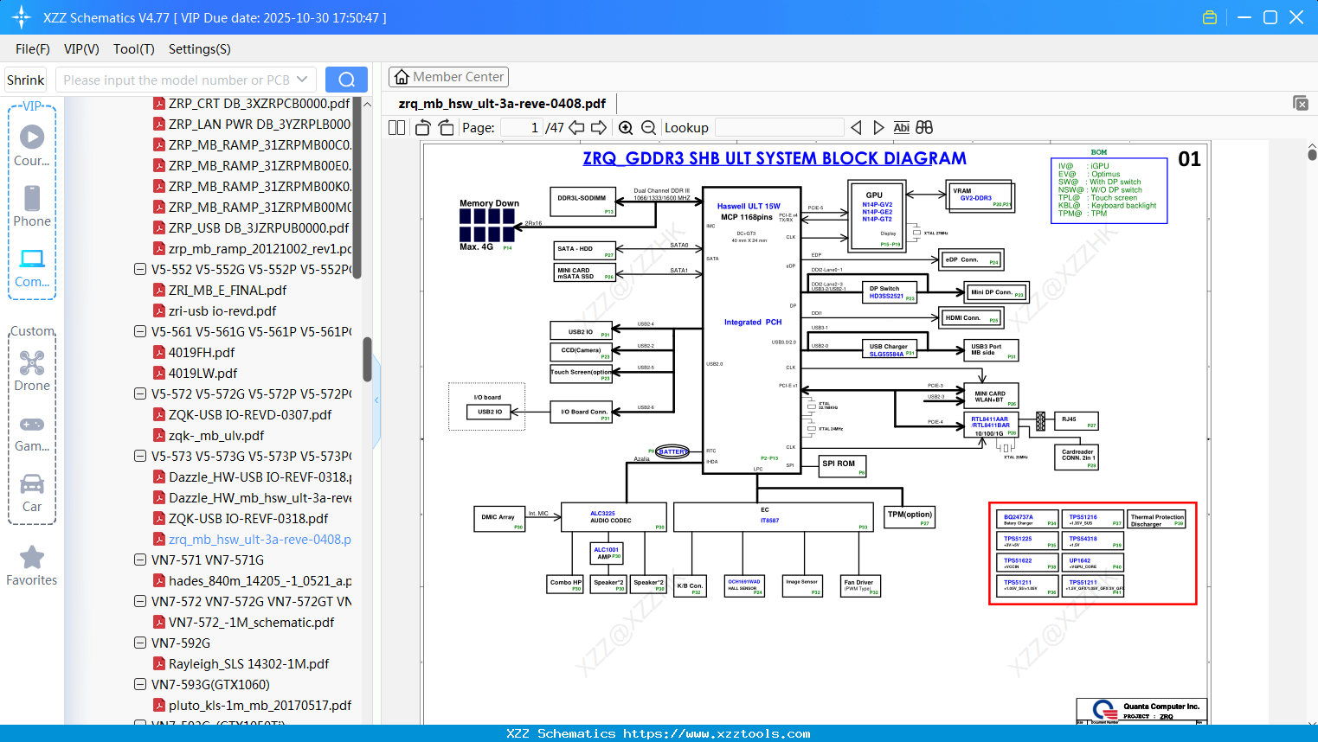The image size is (1318, 742).
Task: Click the Lookup text field
Action: [779, 128]
